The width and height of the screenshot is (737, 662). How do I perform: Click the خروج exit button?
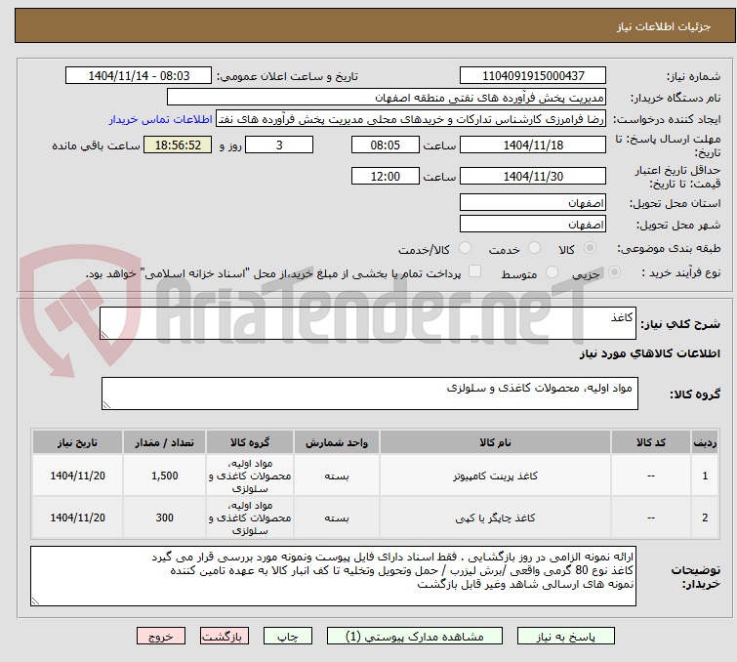[x=161, y=637]
